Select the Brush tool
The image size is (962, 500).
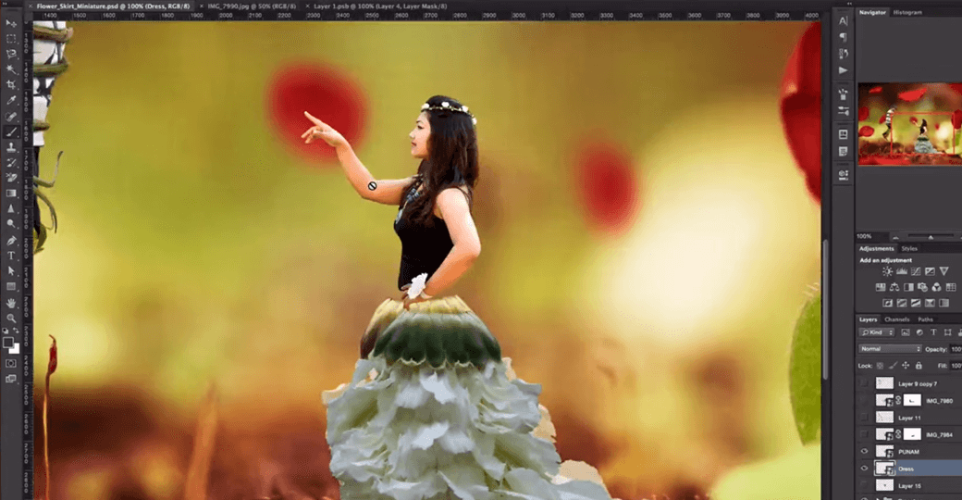click(11, 131)
